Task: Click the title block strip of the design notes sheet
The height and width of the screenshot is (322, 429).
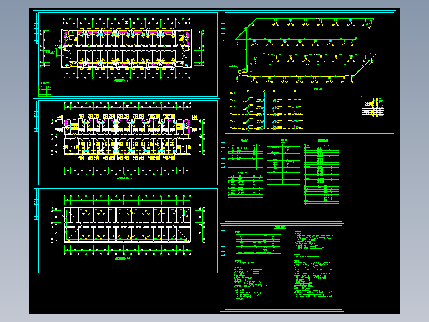Action: pyautogui.click(x=223, y=241)
